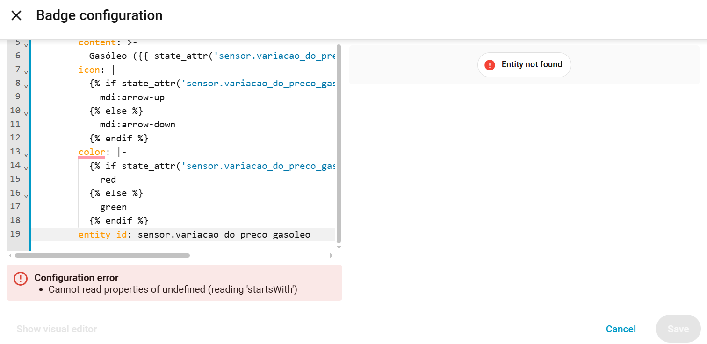Collapse the if statement at line 8
Image resolution: width=707 pixels, height=344 pixels.
[x=26, y=86]
